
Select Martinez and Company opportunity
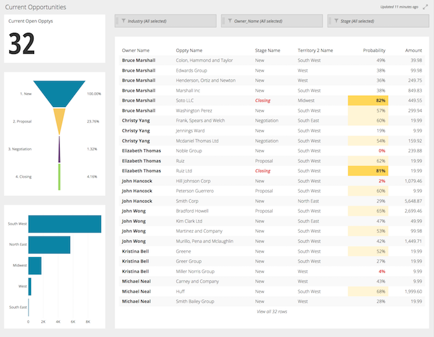(x=199, y=231)
